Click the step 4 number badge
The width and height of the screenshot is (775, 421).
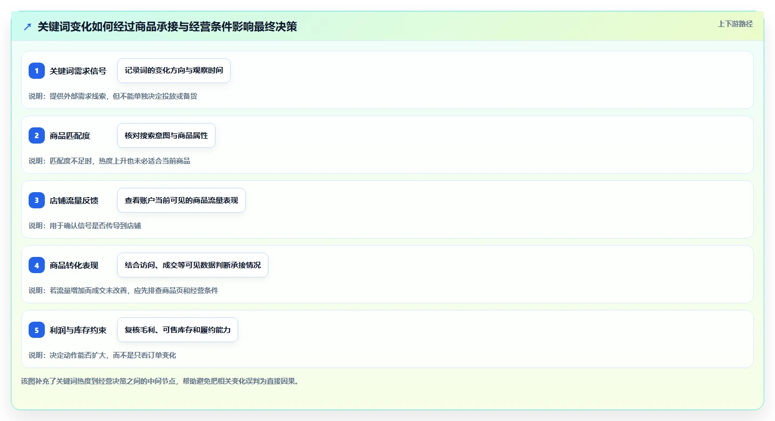37,265
